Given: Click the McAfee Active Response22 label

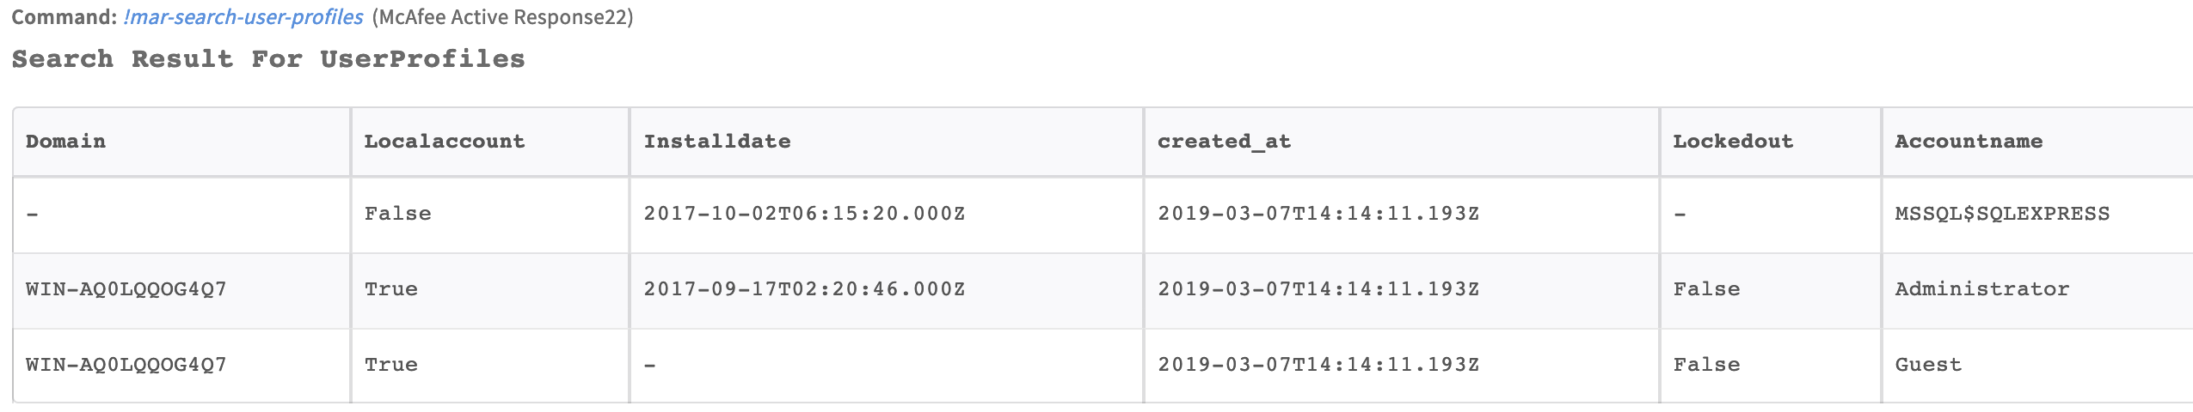Looking at the screenshot, I should coord(502,17).
